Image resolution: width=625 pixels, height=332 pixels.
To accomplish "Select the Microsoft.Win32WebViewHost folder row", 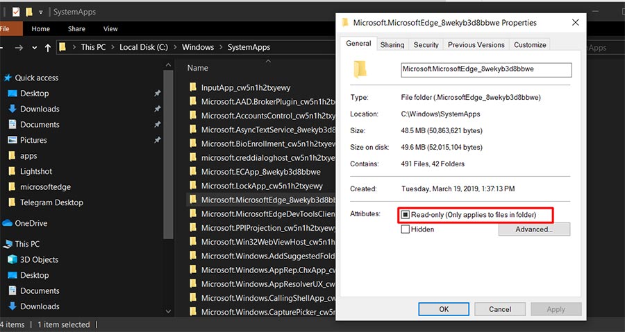I will click(x=261, y=242).
